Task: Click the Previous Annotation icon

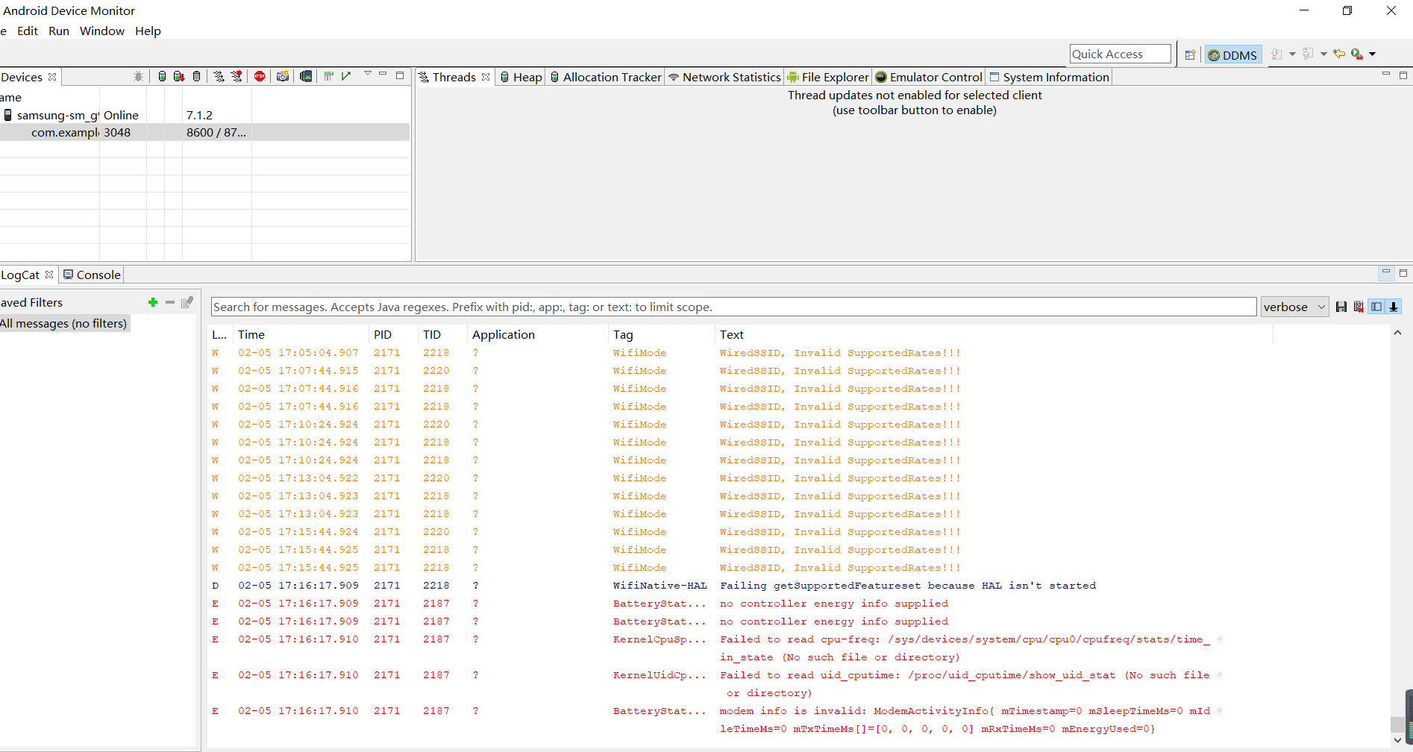Action: [x=1308, y=54]
